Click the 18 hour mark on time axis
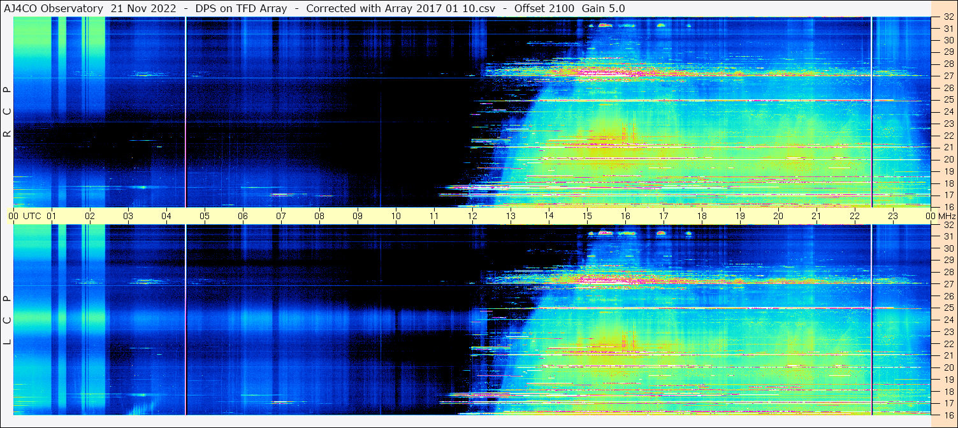The height and width of the screenshot is (428, 958). click(x=702, y=216)
